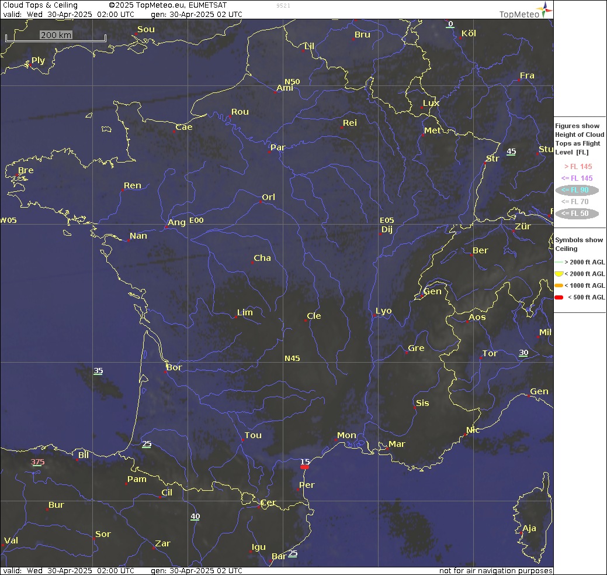Click the 'Lil' Lille city label

[x=309, y=46]
